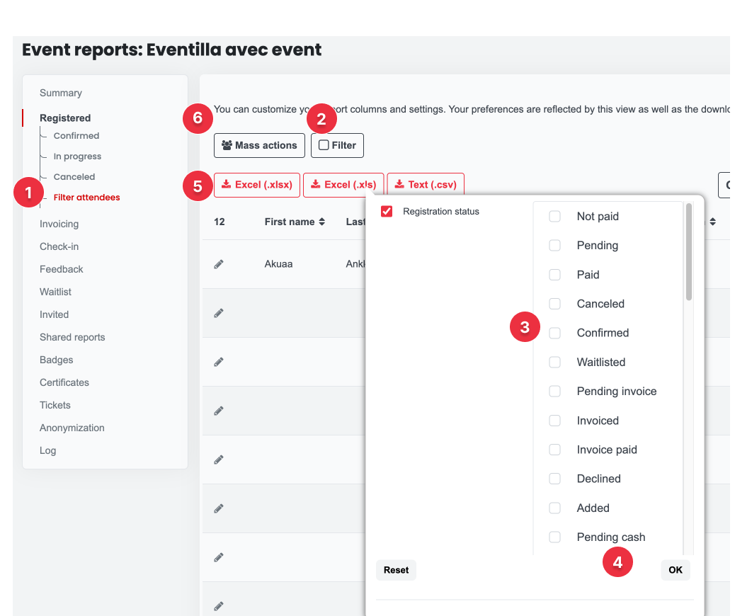The height and width of the screenshot is (616, 735).
Task: Select In progress under Registered
Action: tap(77, 156)
